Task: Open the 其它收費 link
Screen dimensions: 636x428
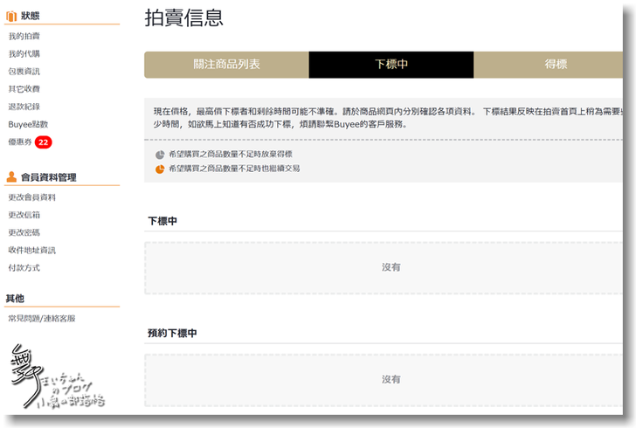Action: click(x=24, y=89)
